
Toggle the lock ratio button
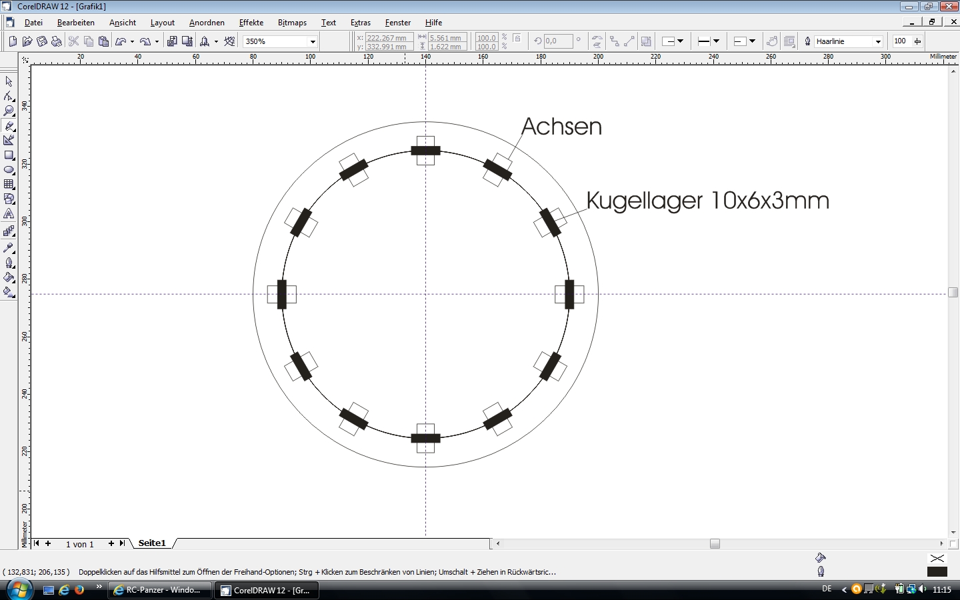[517, 39]
